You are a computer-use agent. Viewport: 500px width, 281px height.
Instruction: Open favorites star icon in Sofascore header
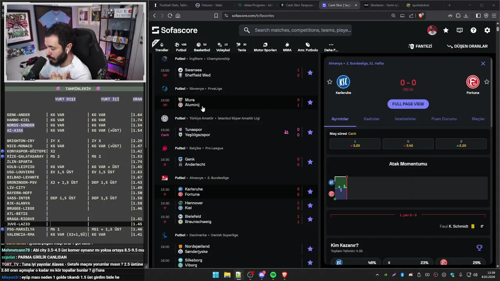point(446,30)
